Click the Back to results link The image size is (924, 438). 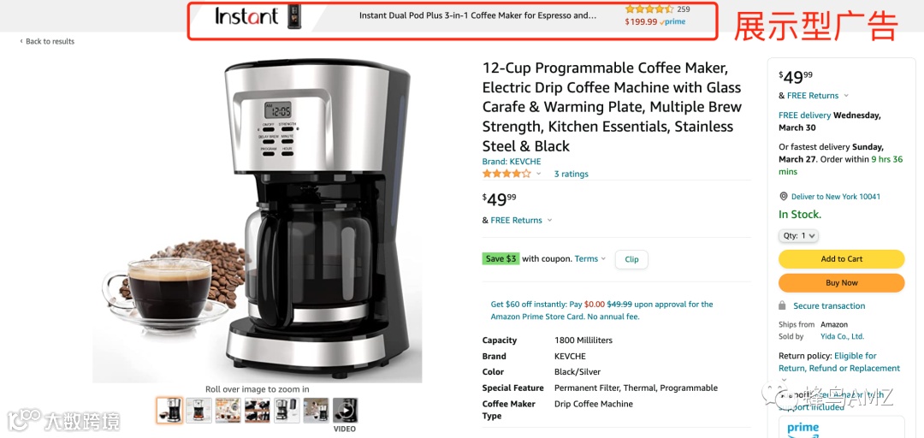pos(47,41)
